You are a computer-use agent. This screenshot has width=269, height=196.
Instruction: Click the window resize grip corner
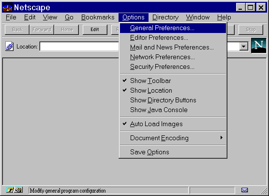click(x=264, y=191)
